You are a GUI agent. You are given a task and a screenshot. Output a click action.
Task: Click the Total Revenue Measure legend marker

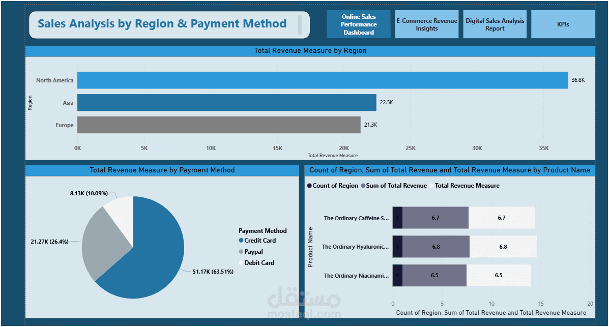[431, 186]
